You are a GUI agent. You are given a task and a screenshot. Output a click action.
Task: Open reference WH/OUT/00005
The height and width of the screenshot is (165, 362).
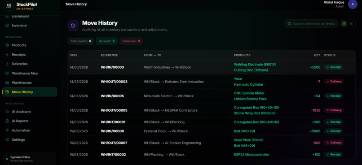click(x=114, y=110)
